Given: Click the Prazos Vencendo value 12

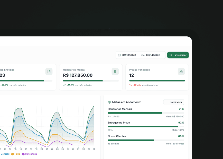Looking at the screenshot, I should coord(132,75).
